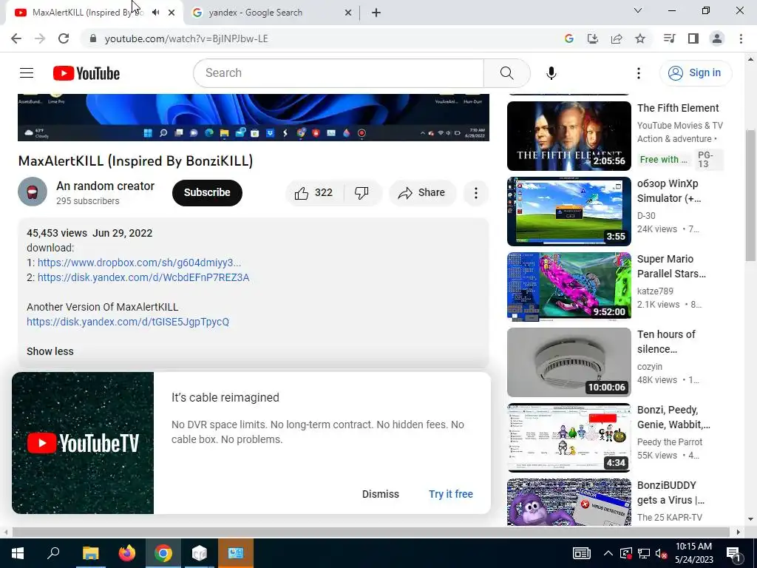Like the video with thumbs up
This screenshot has width=757, height=568.
(x=314, y=193)
